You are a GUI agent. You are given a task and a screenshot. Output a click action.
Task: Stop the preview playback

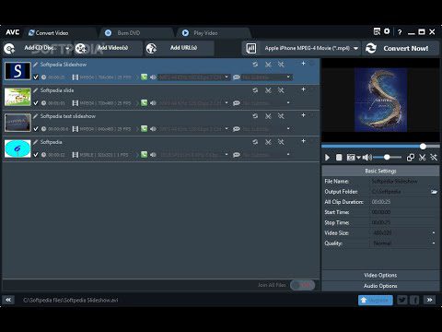pos(339,158)
